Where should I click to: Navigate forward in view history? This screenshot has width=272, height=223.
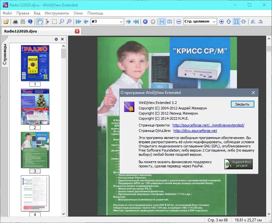tap(153, 22)
